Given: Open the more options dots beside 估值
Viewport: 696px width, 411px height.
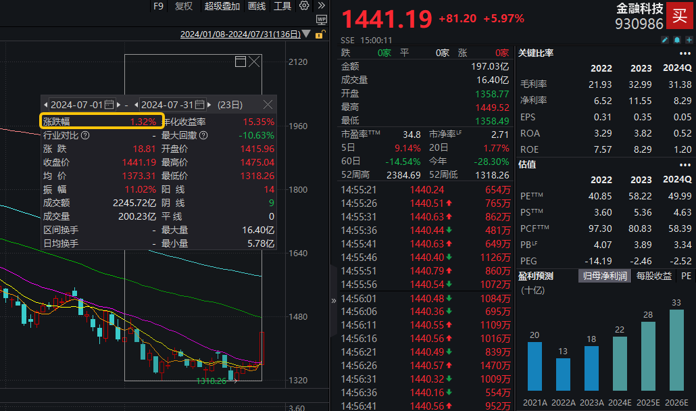Looking at the screenshot, I should [x=685, y=164].
